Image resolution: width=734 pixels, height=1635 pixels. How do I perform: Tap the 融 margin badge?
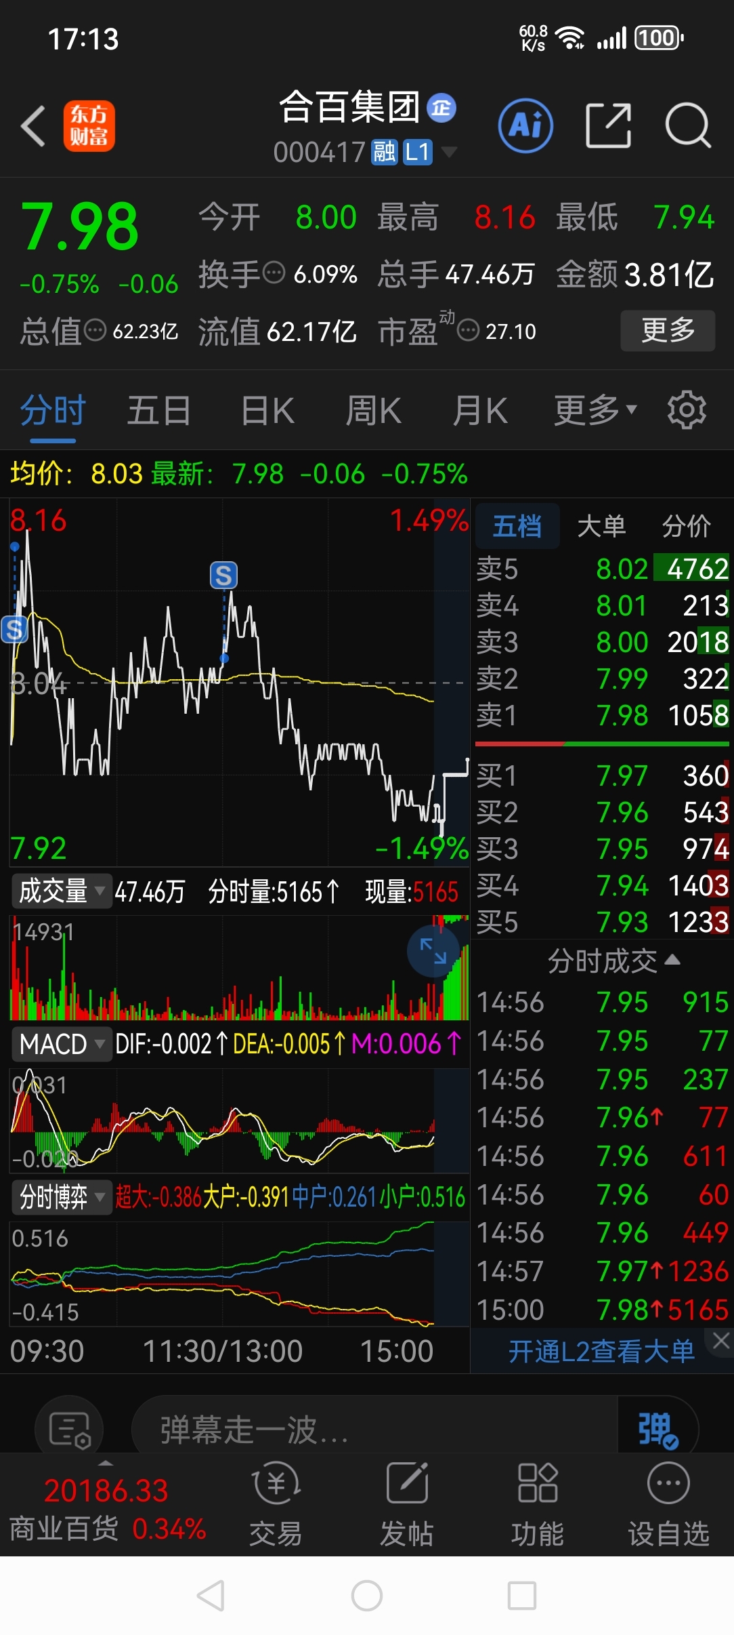[x=384, y=153]
